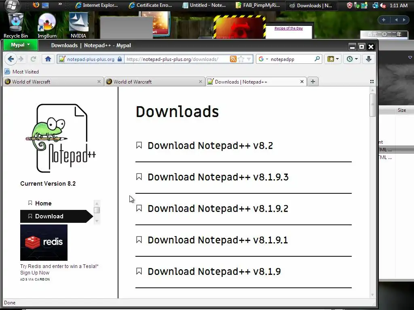The width and height of the screenshot is (414, 310).
Task: Open the redis advertisement image
Action: tap(44, 243)
